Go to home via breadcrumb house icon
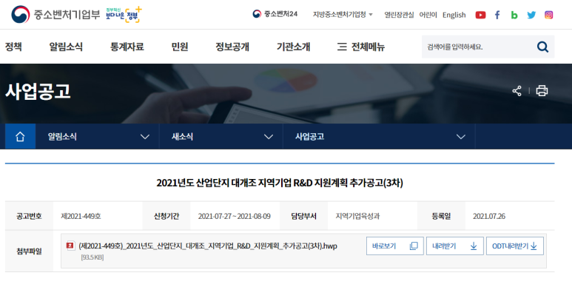Viewport: 572px width, 304px height. tap(20, 136)
